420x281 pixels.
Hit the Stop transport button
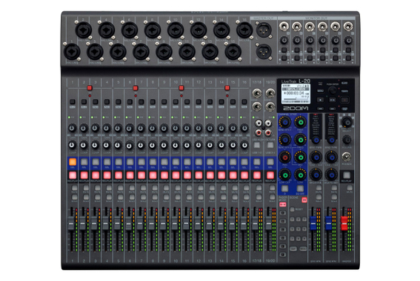(320, 100)
